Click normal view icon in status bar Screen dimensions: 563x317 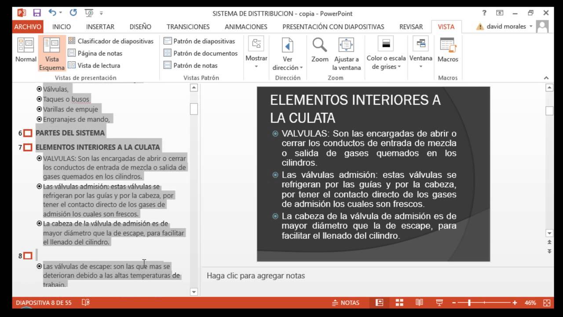(379, 302)
